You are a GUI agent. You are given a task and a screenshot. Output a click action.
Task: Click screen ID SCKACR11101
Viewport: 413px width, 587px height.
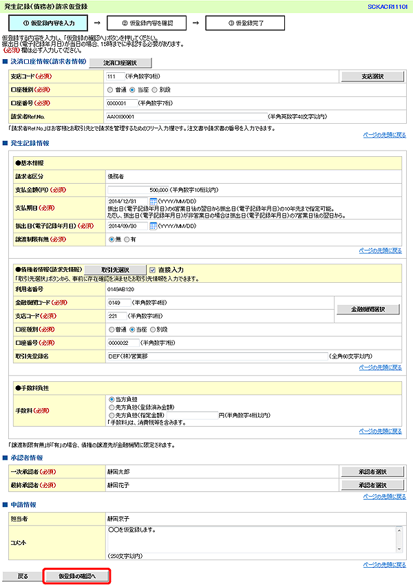pos(388,7)
